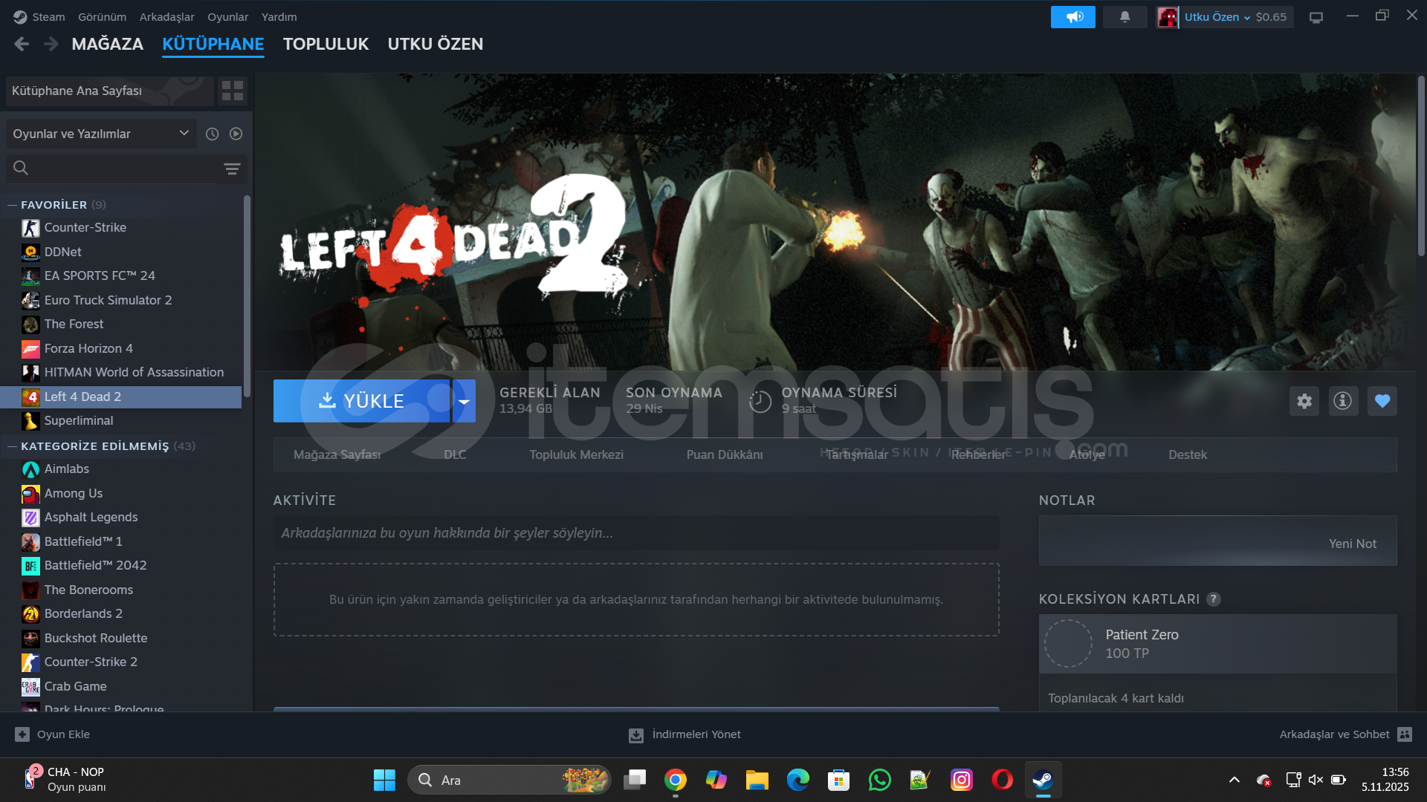Open advanced filters icon in search bar
The width and height of the screenshot is (1427, 802).
point(232,169)
